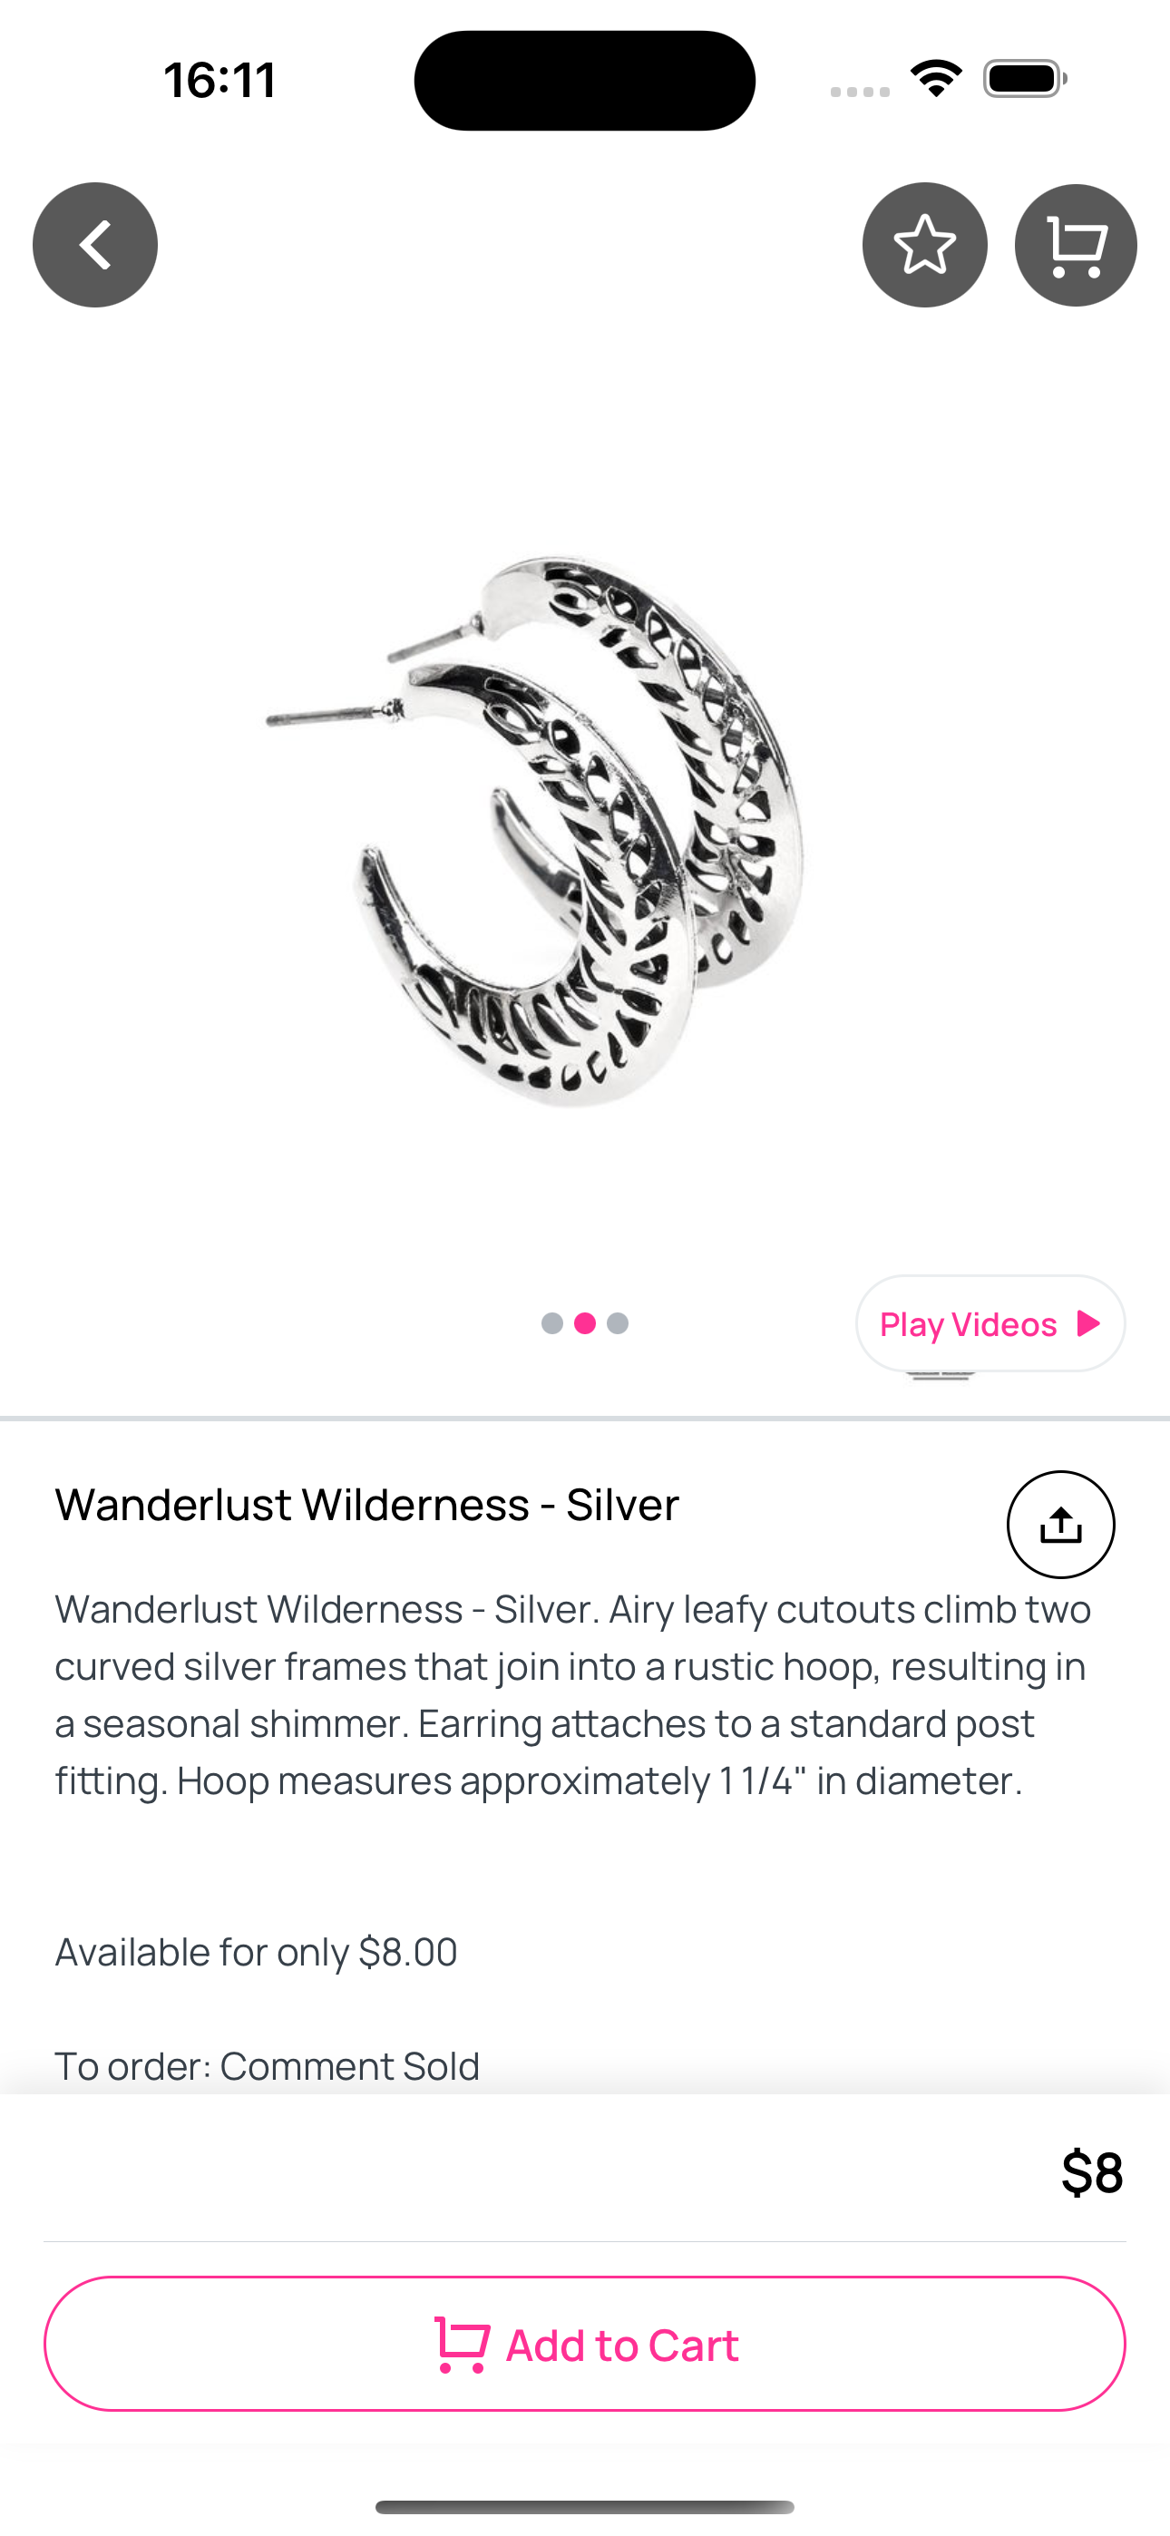
Task: Tap the silver hoop earring product image
Action: pyautogui.click(x=536, y=830)
